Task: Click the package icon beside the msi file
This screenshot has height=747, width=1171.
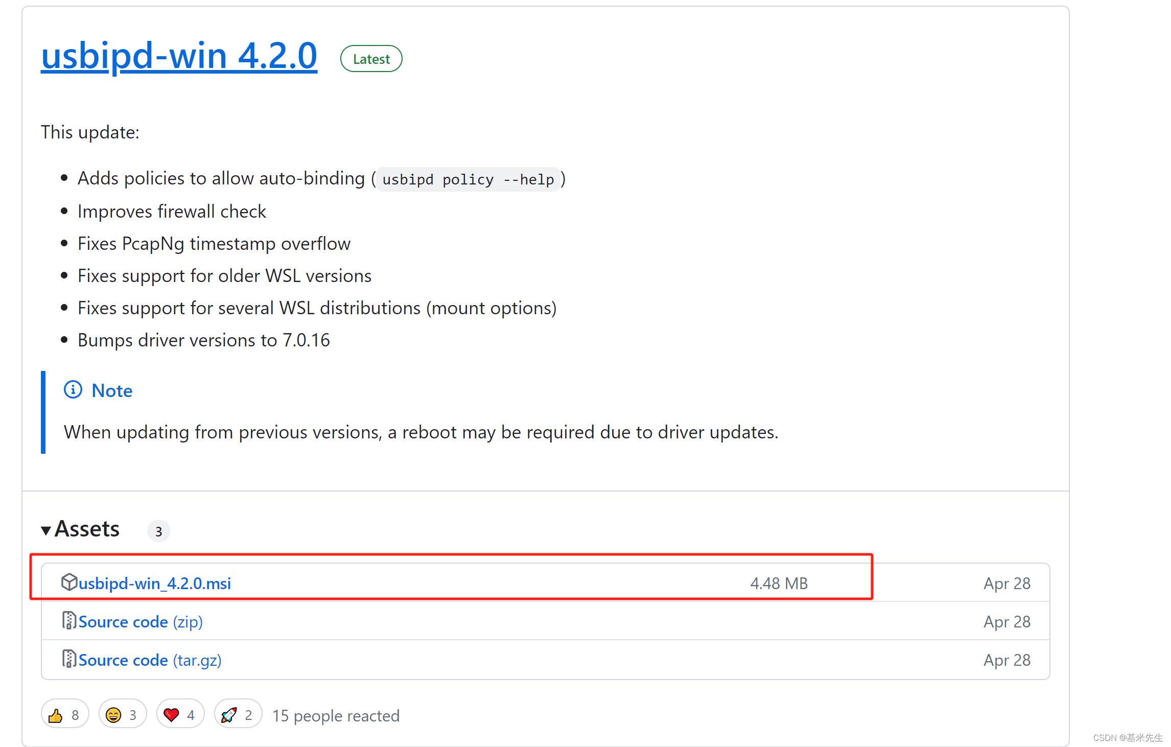Action: click(69, 582)
